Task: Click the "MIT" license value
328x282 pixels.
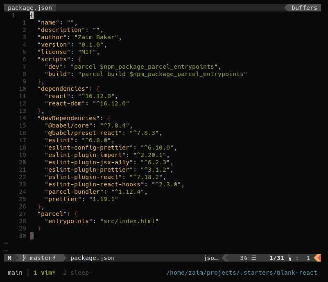Action: pos(87,52)
